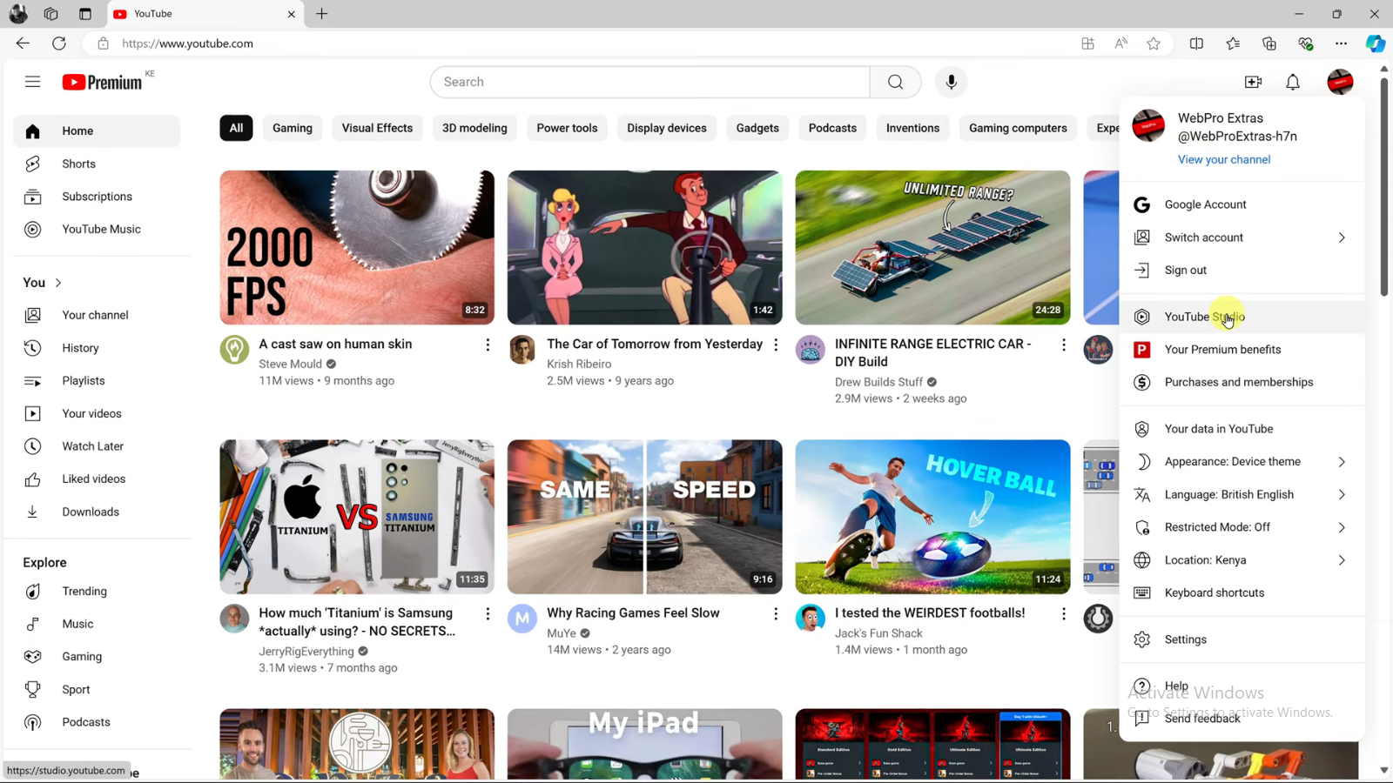1393x783 pixels.
Task: Click the browser favorites star icon
Action: tap(1154, 43)
